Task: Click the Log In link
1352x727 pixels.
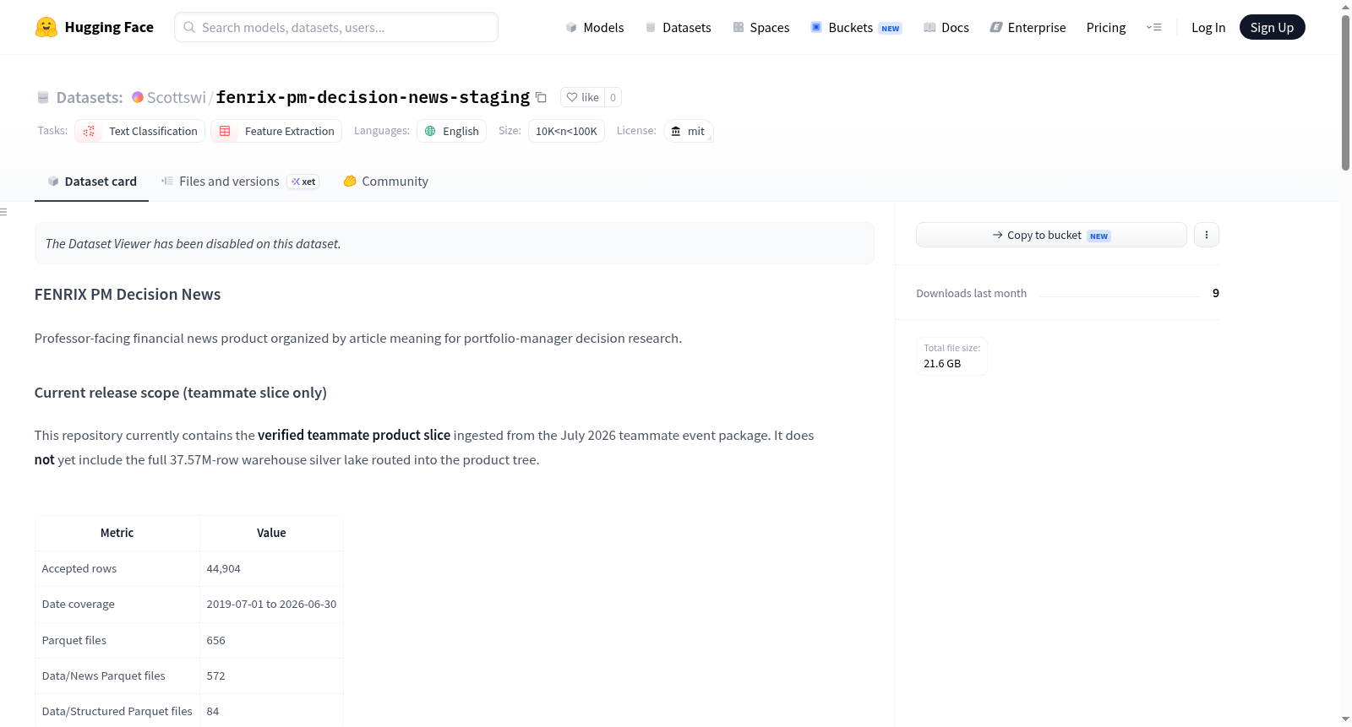Action: pyautogui.click(x=1208, y=27)
